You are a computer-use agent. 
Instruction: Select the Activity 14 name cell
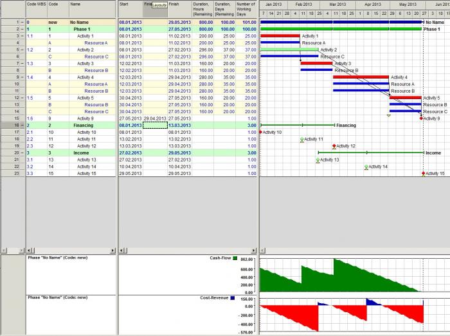(92, 167)
